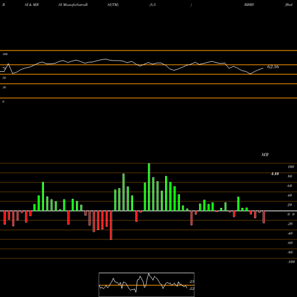Click the RSI value '62.56'
Image resolution: width=297 pixels, height=297 pixels.
(x=273, y=67)
